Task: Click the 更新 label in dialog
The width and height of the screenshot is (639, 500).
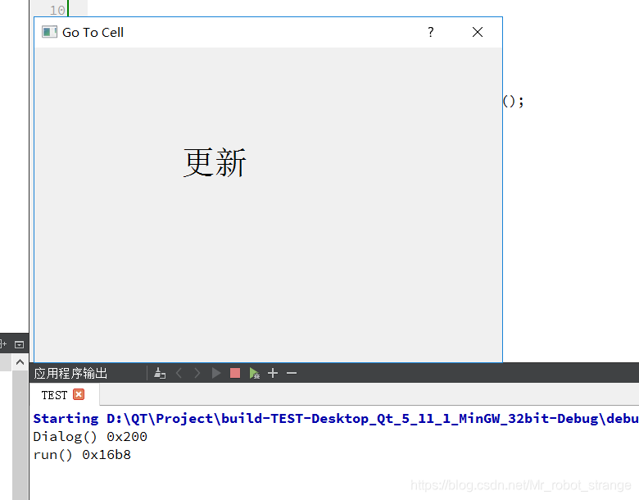Action: click(215, 162)
